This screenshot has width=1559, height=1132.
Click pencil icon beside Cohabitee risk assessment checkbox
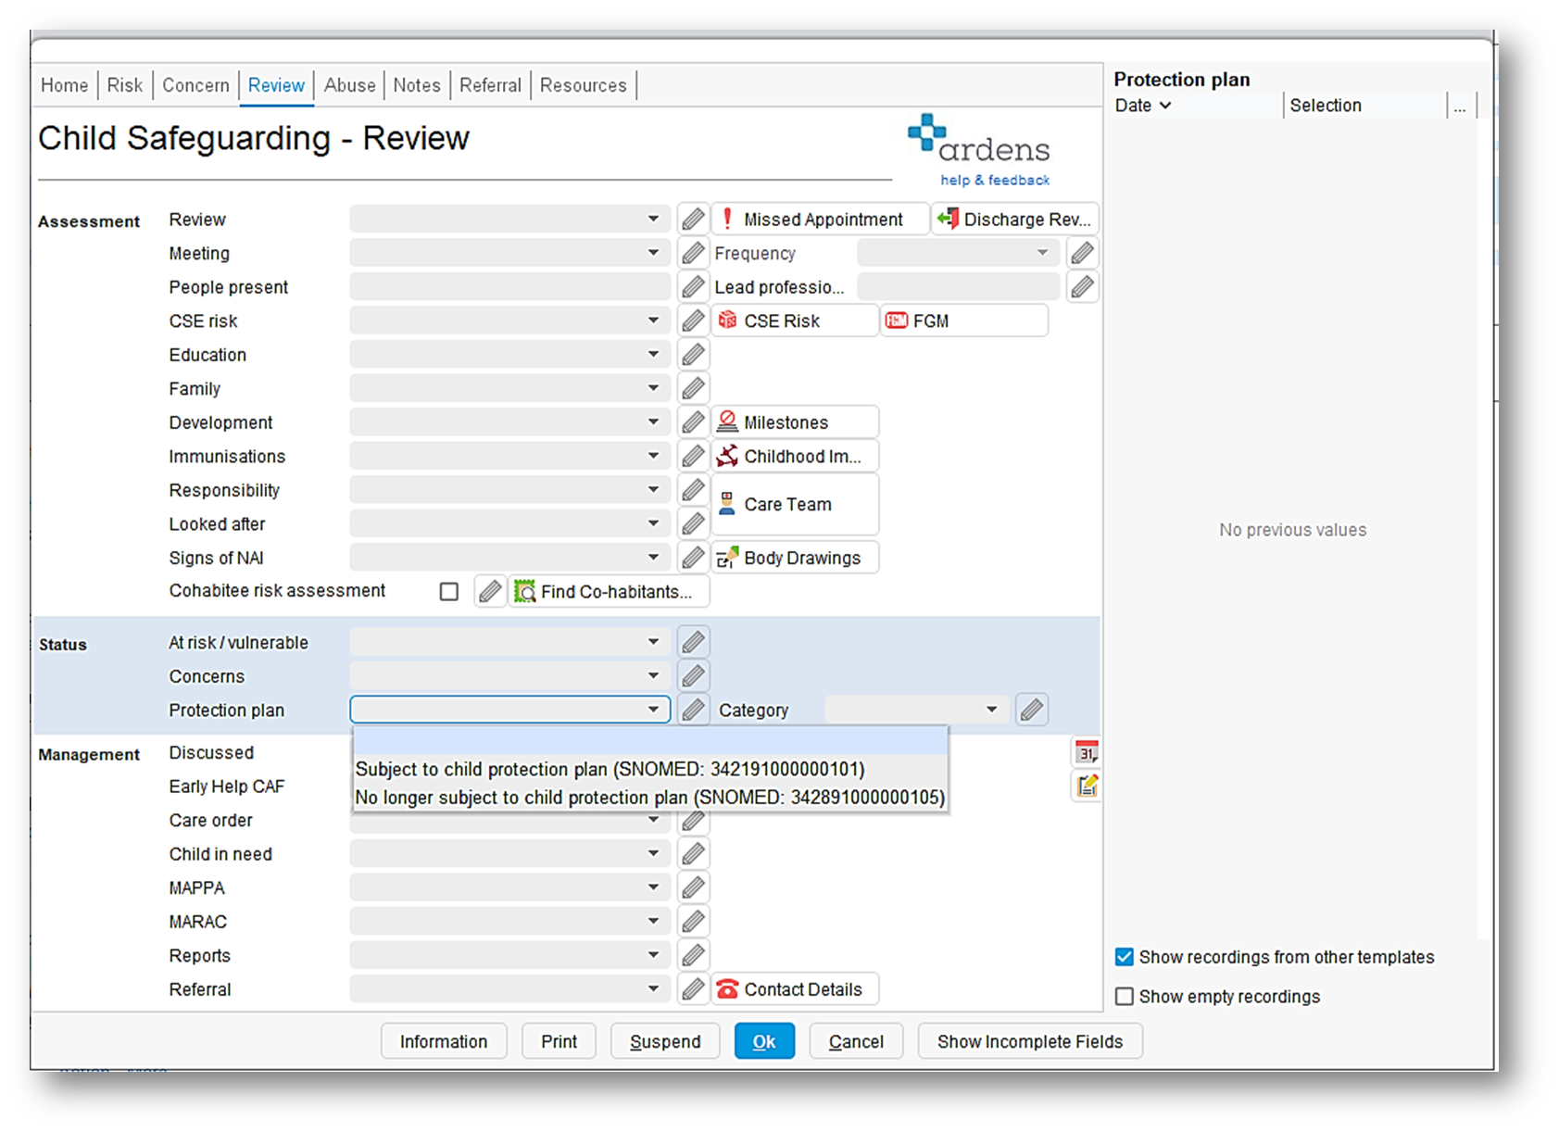490,591
